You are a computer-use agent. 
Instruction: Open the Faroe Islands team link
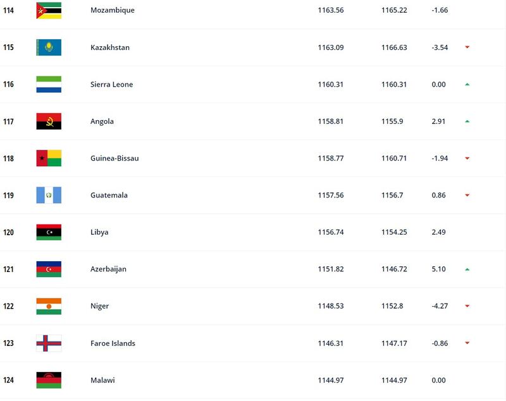[113, 343]
